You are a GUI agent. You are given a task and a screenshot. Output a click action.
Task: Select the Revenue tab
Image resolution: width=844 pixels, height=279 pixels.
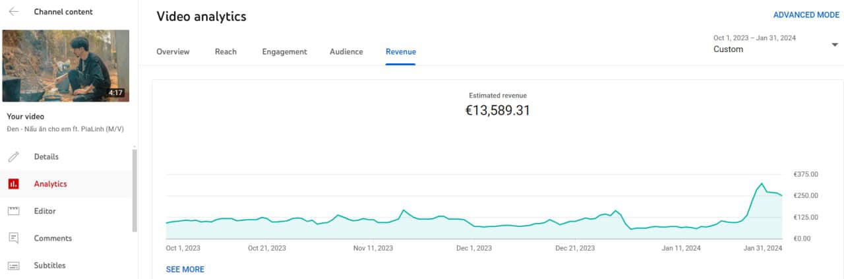401,51
